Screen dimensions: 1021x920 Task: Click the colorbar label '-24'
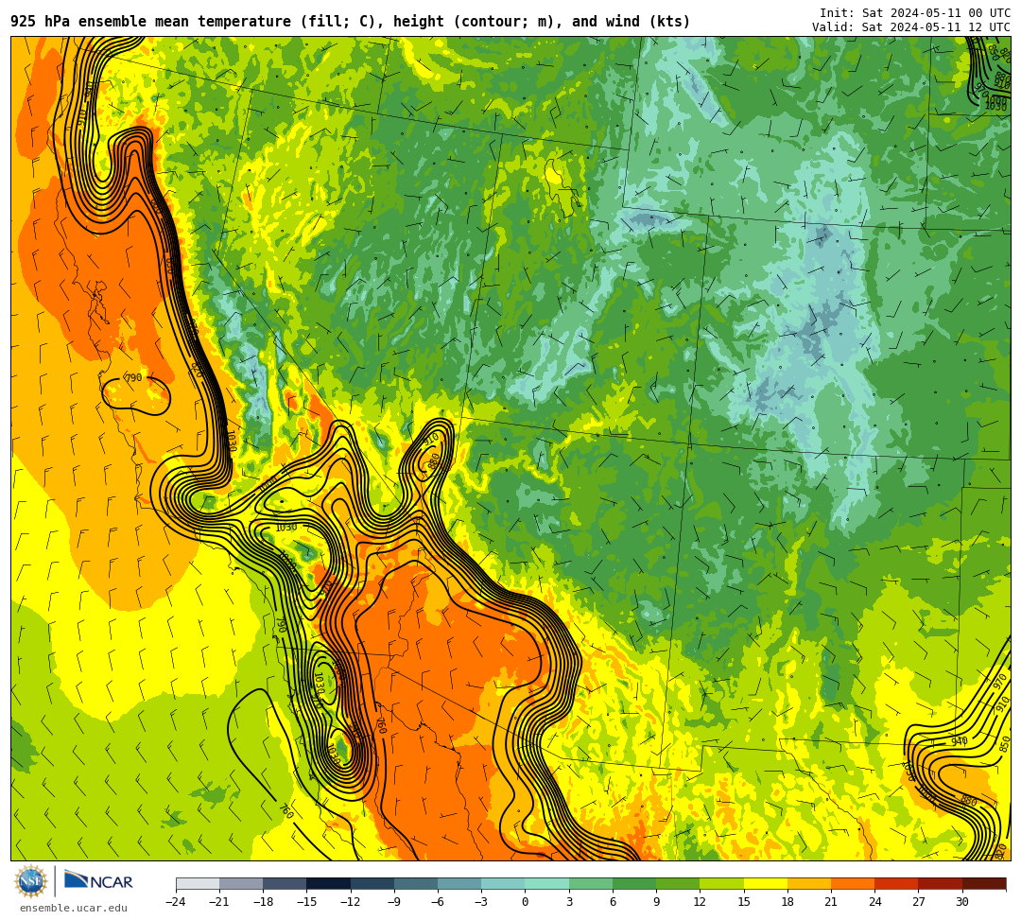(x=176, y=902)
